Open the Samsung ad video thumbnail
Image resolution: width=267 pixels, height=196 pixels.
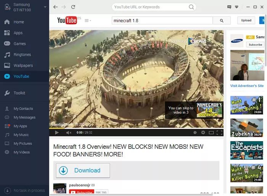click(x=247, y=65)
